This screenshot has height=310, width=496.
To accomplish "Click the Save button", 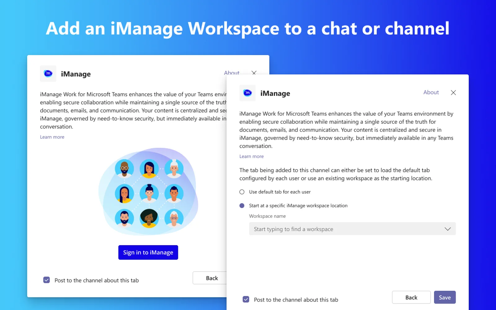I will (x=445, y=297).
